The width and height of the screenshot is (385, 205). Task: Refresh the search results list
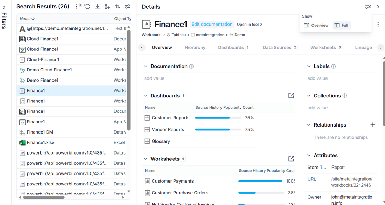coord(87,7)
